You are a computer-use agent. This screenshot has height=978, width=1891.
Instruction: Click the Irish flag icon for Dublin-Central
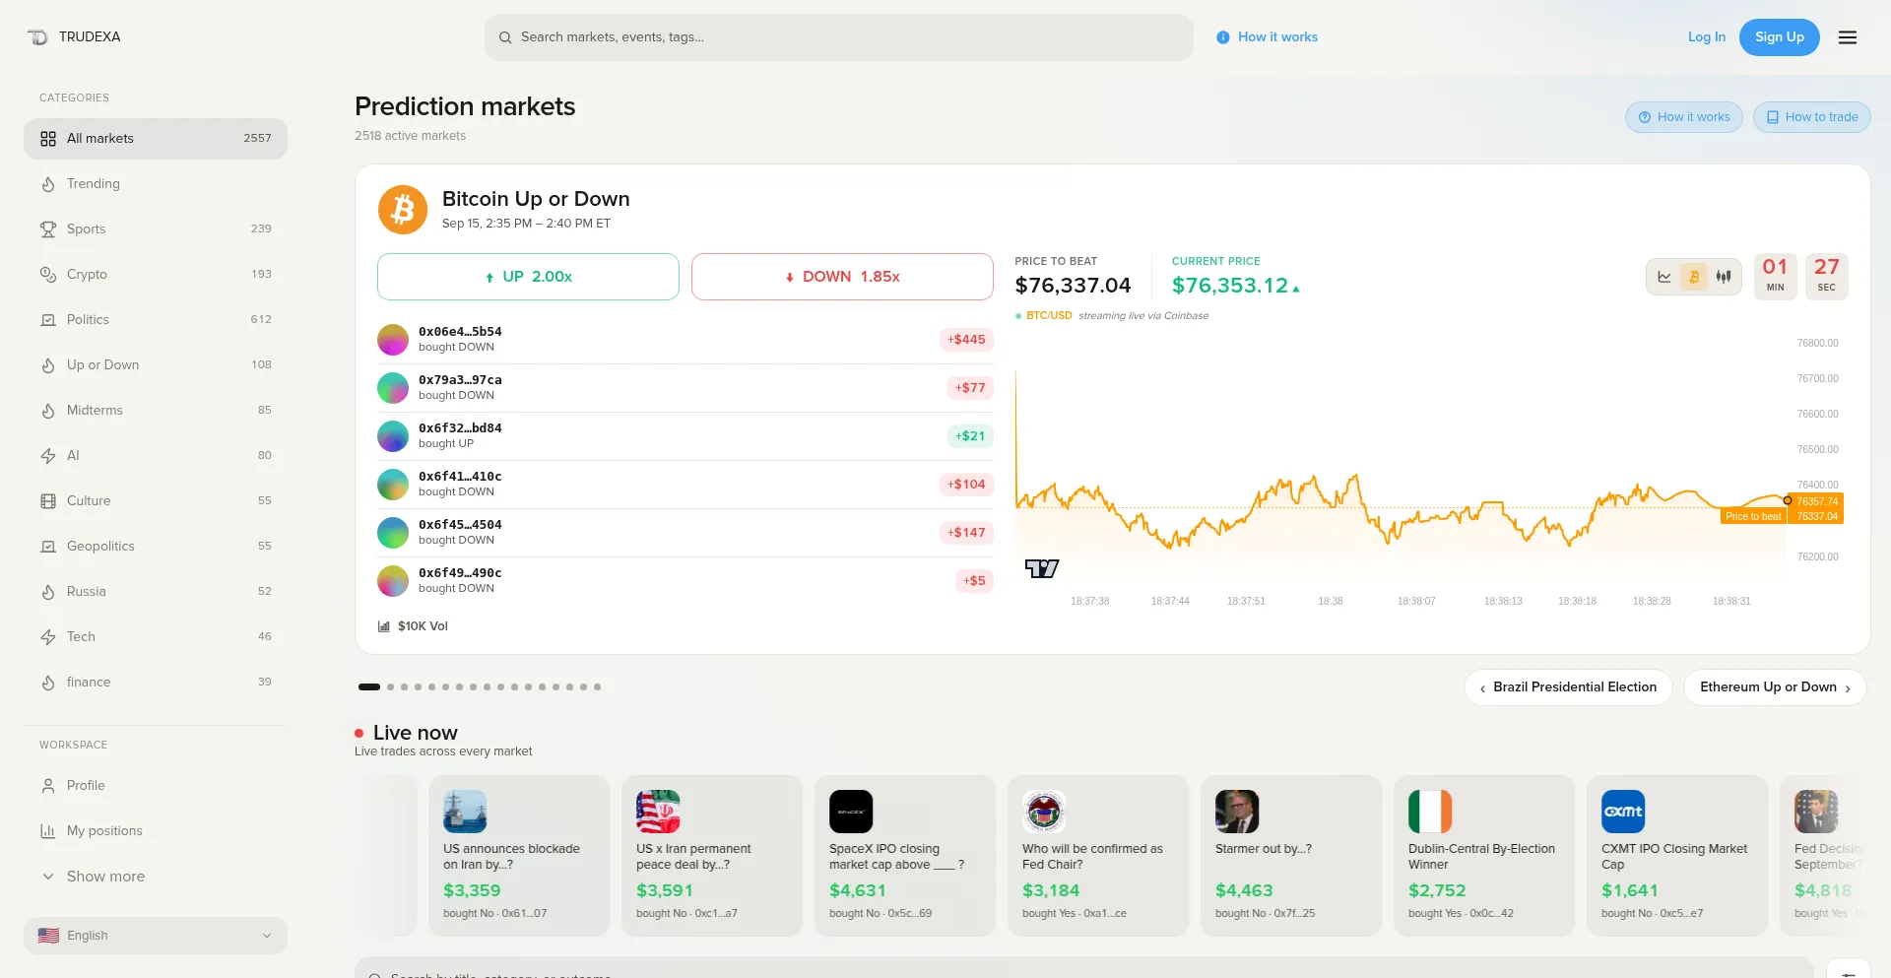(1430, 812)
